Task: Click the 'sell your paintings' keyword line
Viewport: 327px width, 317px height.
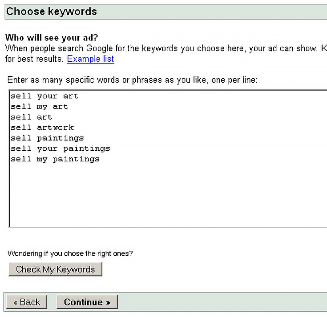Action: point(60,148)
